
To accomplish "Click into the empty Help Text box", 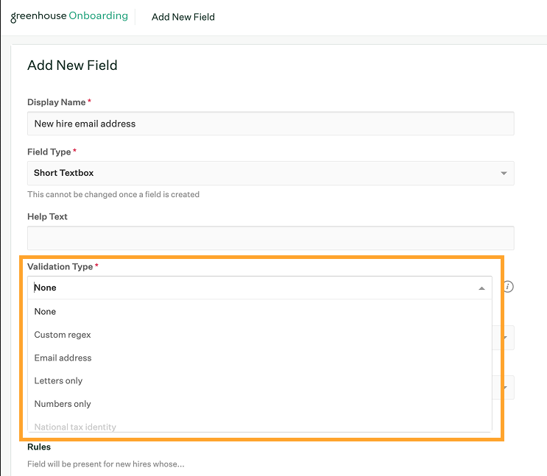I will click(269, 238).
